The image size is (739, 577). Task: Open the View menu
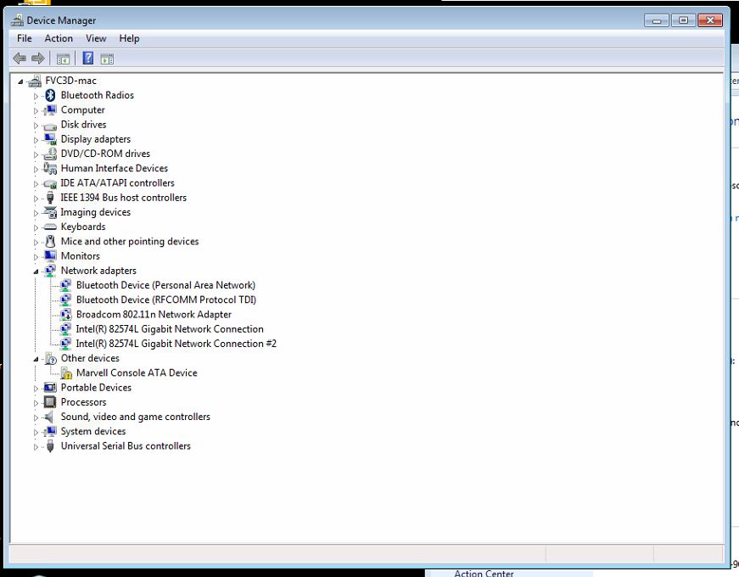tap(95, 38)
